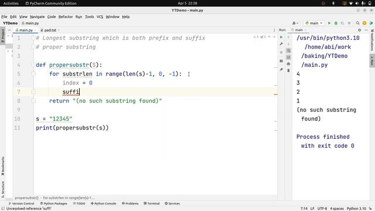This screenshot has height=211, width=375.
Task: Change indent setting 4 spaces
Action: tap(337, 209)
